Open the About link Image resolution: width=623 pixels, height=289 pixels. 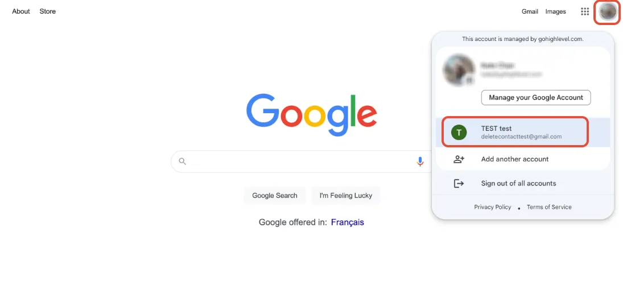tap(20, 11)
